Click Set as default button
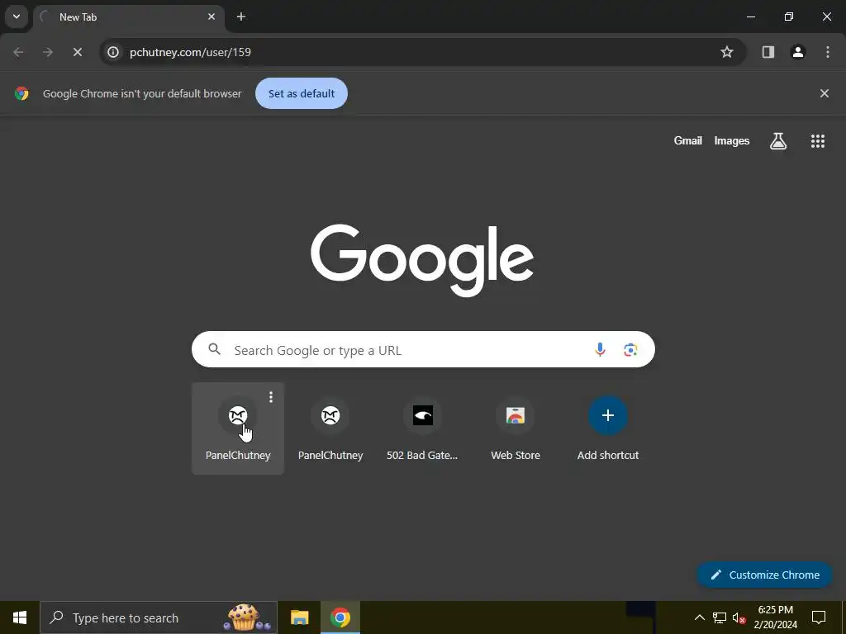Image resolution: width=846 pixels, height=634 pixels. tap(302, 93)
